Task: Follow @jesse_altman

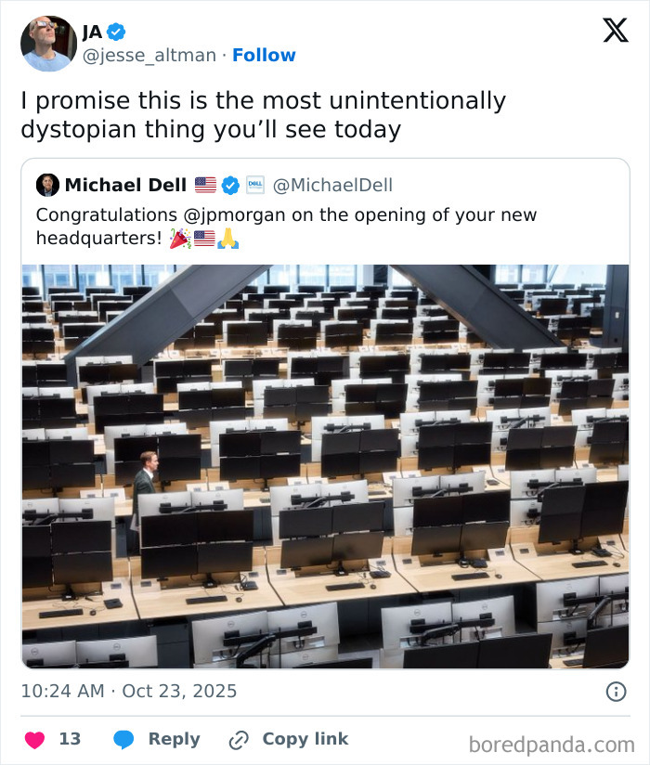Action: click(x=265, y=56)
